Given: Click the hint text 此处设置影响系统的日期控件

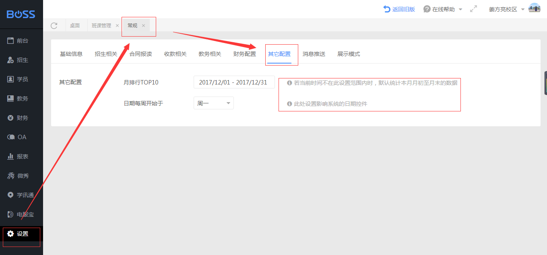Looking at the screenshot, I should click(x=330, y=104).
